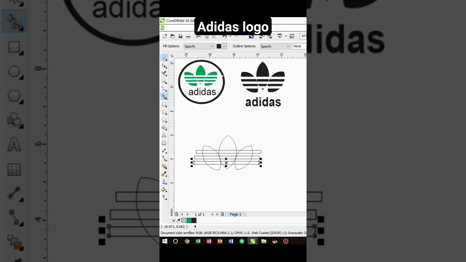Image resolution: width=466 pixels, height=262 pixels.
Task: Switch to the Page 1 tab
Action: click(235, 214)
